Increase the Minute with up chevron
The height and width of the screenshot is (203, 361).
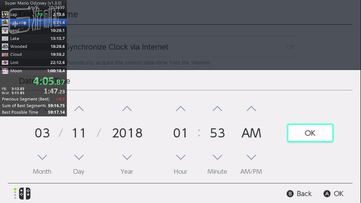(218, 109)
